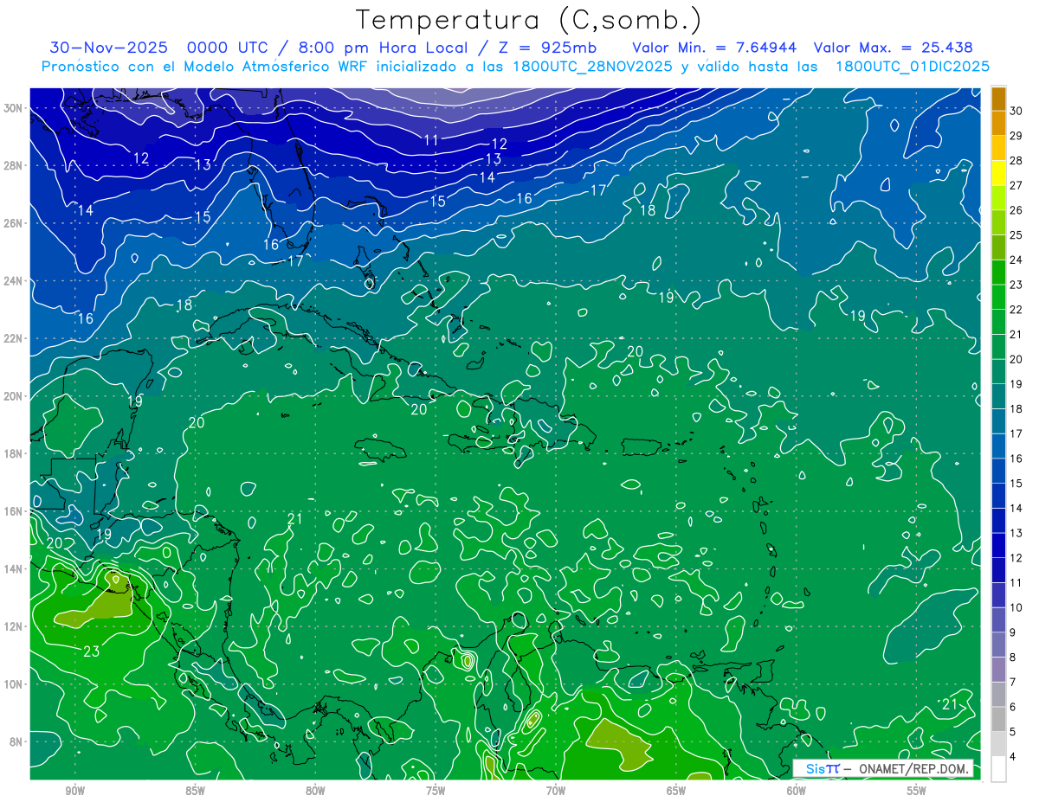Click the '8N' latitude axis label

pyautogui.click(x=17, y=742)
